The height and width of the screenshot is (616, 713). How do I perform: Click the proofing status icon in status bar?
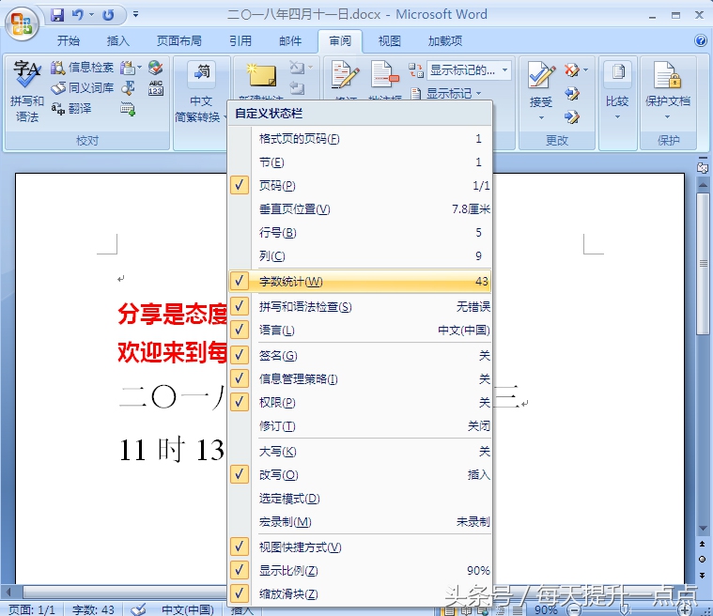(138, 609)
